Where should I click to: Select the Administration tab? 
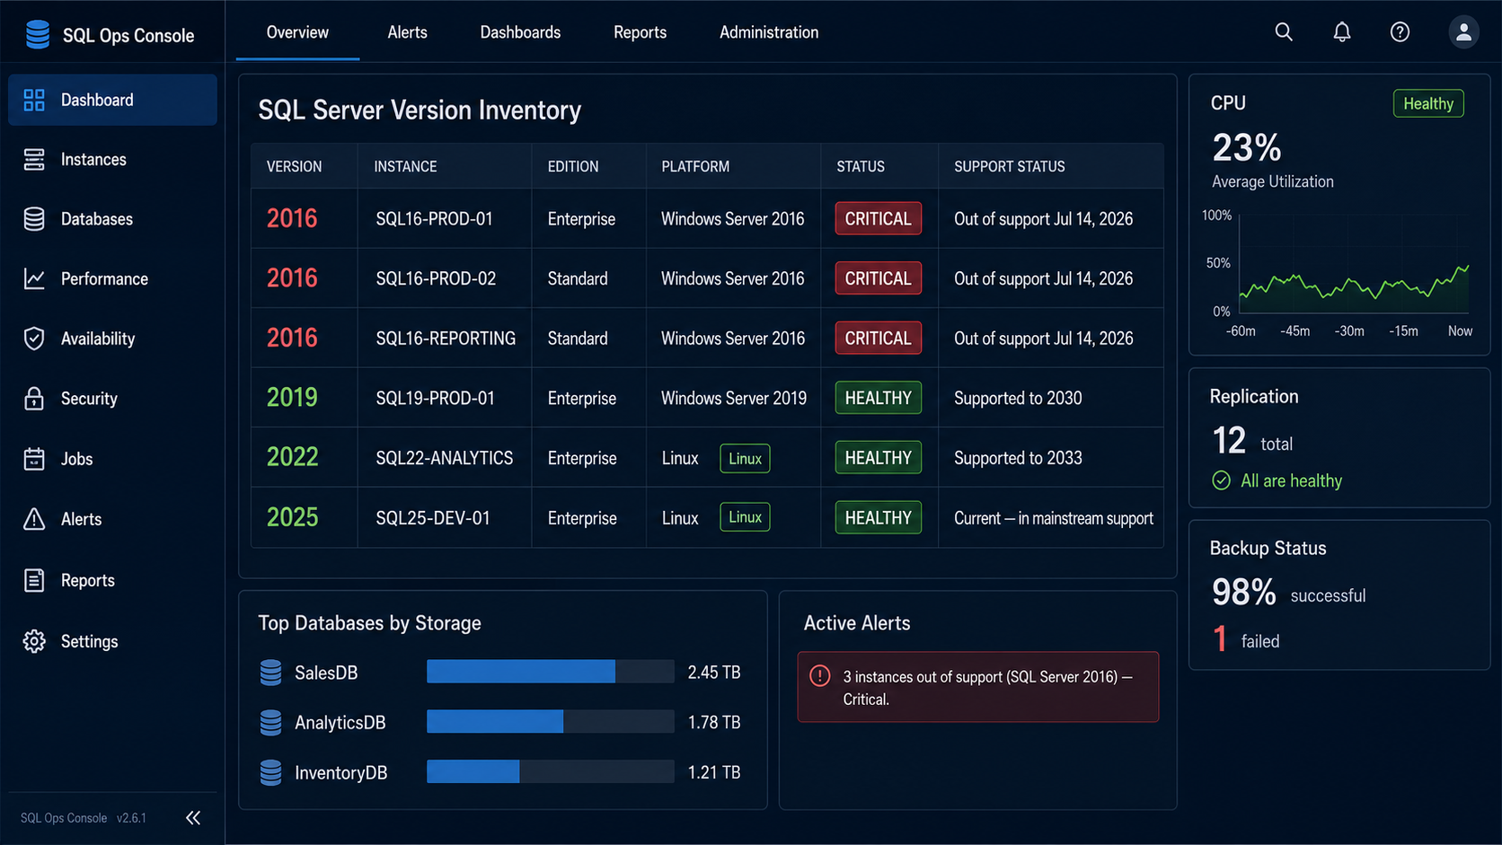[769, 32]
